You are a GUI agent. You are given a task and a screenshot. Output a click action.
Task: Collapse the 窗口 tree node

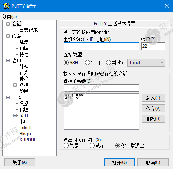[8, 60]
